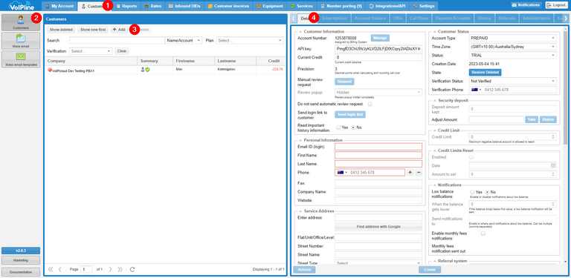Image resolution: width=571 pixels, height=278 pixels.
Task: Click the Show new first button
Action: [x=92, y=30]
